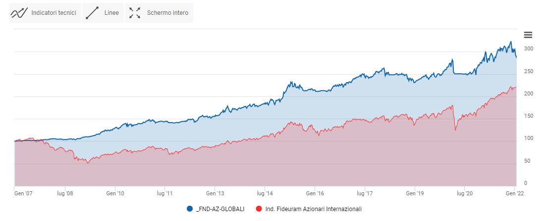Select the Gen '13 axis tick label
The width and height of the screenshot is (541, 221).
coord(215,195)
